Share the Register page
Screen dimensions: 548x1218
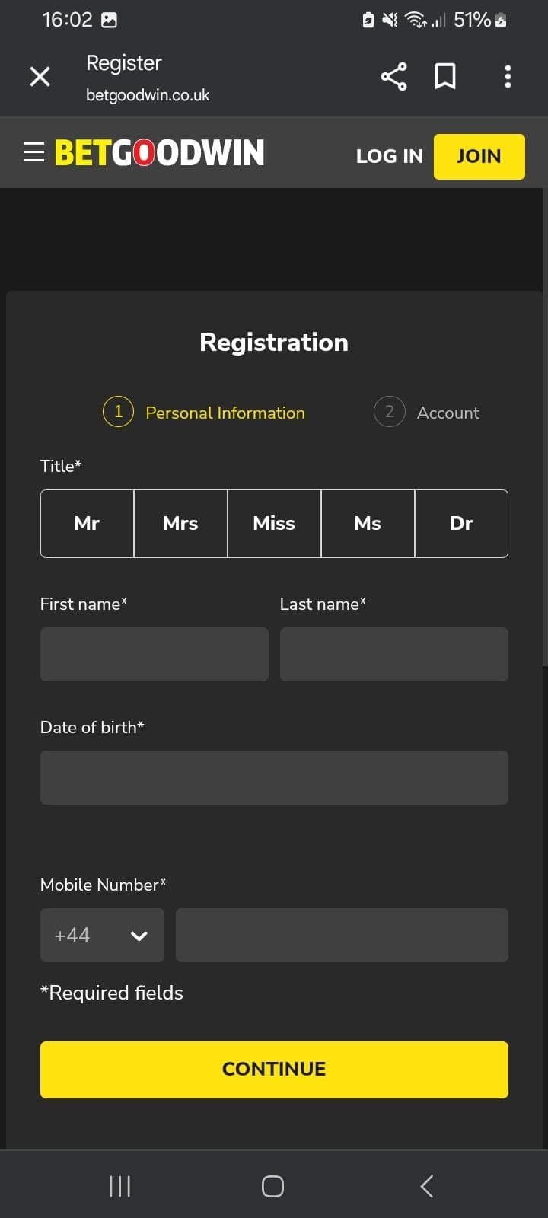393,76
